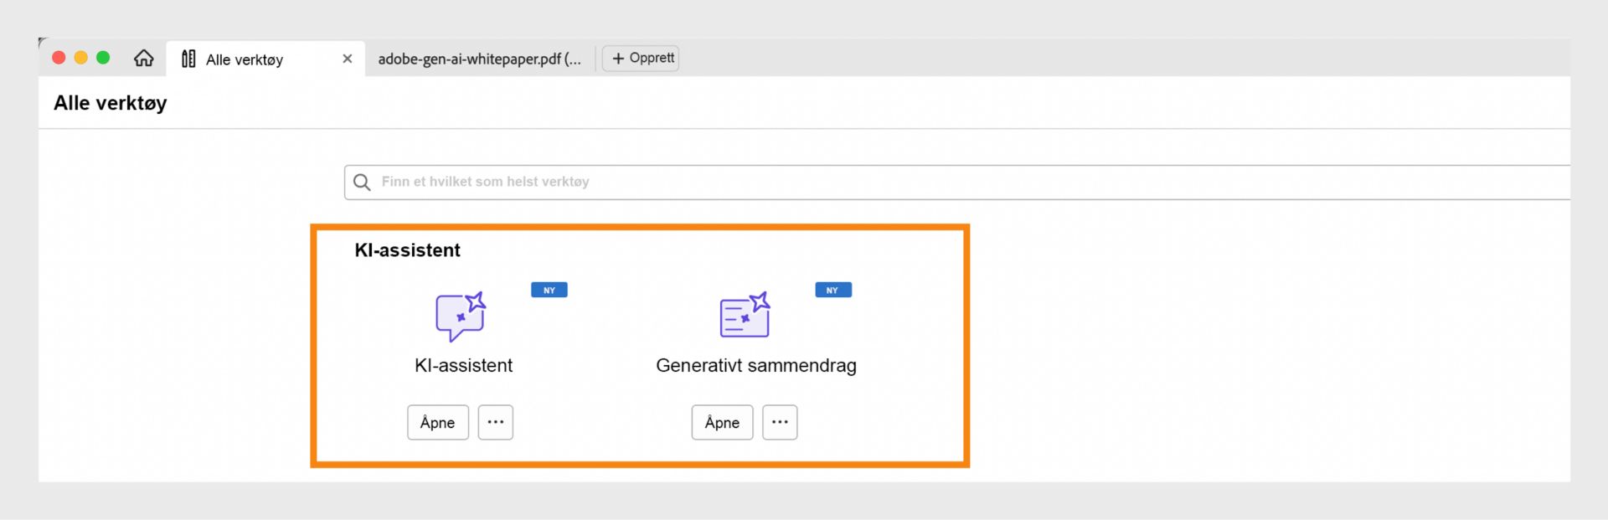Image resolution: width=1608 pixels, height=520 pixels.
Task: Click the plus icon in Opprett button
Action: click(x=618, y=58)
